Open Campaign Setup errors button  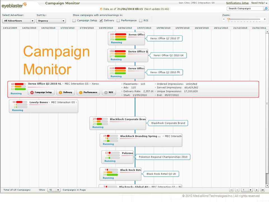tap(41, 92)
